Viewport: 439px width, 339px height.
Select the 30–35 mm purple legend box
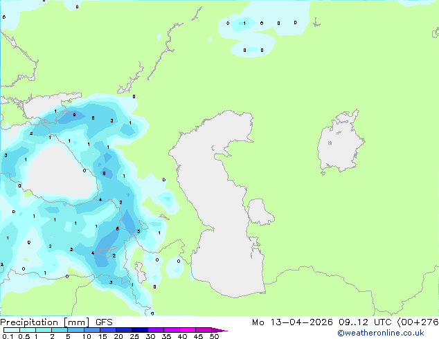click(x=156, y=330)
